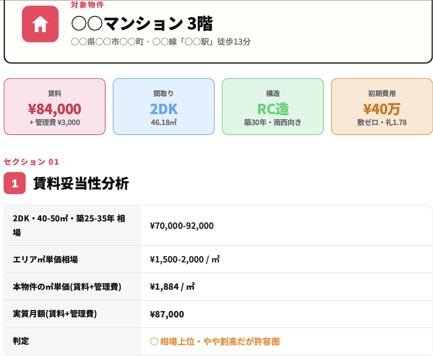
Task: Click the 対象物件 label
Action: pyautogui.click(x=87, y=5)
